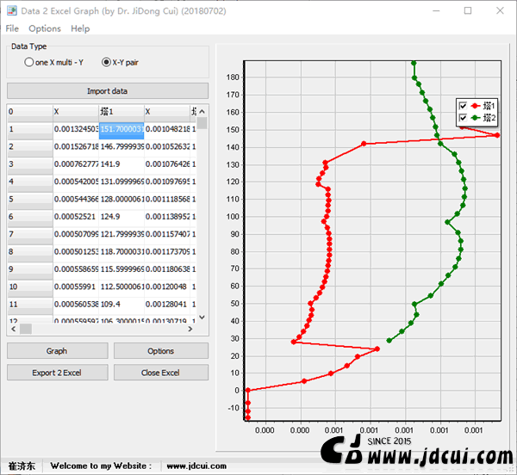Select the 塔1 column header
517x475 pixels.
click(x=121, y=112)
